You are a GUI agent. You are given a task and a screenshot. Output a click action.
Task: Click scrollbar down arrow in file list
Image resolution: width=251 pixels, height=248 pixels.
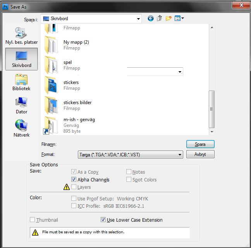212,132
